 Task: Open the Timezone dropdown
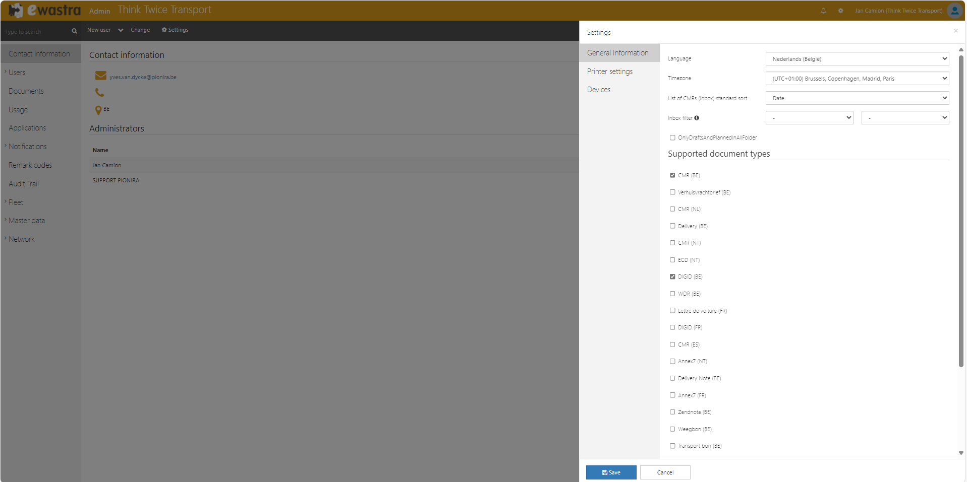click(856, 78)
